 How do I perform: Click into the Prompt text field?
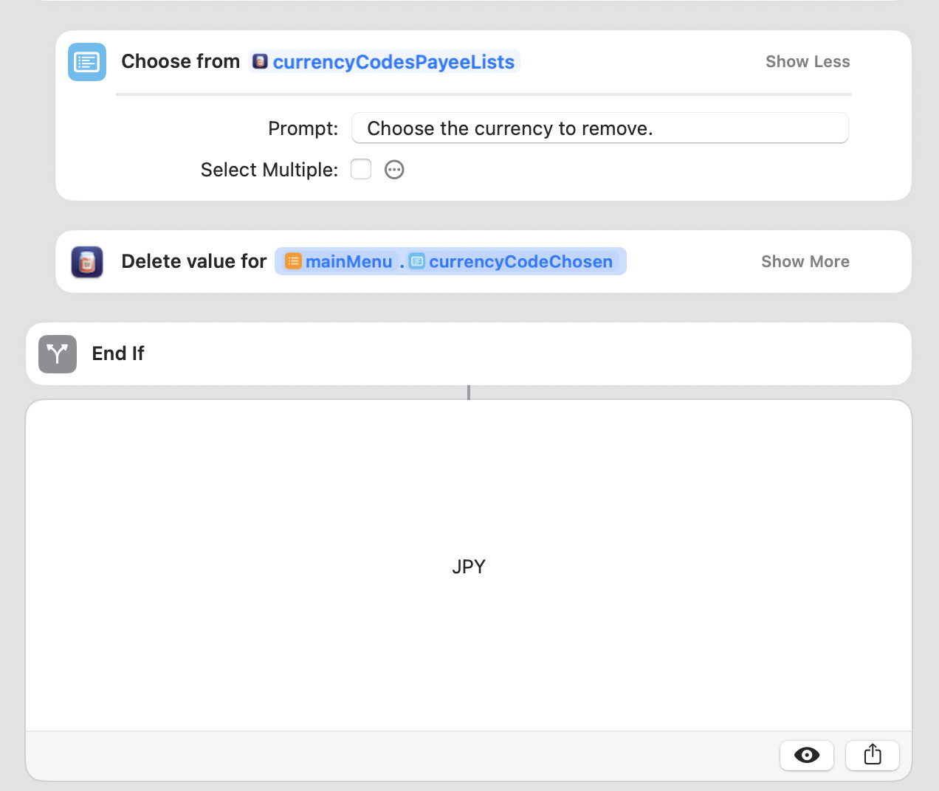pyautogui.click(x=600, y=128)
